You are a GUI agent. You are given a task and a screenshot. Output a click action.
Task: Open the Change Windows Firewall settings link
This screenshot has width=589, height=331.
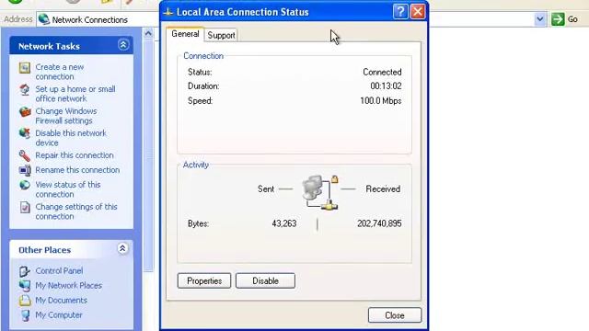pos(66,116)
